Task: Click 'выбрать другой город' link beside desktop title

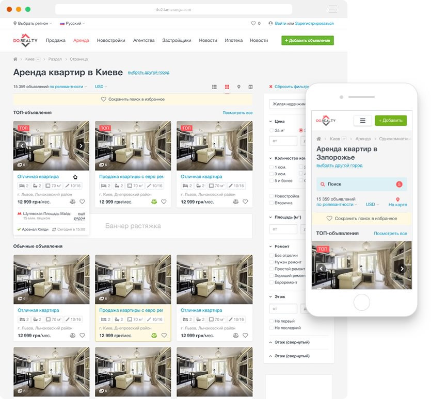Action: tap(149, 72)
